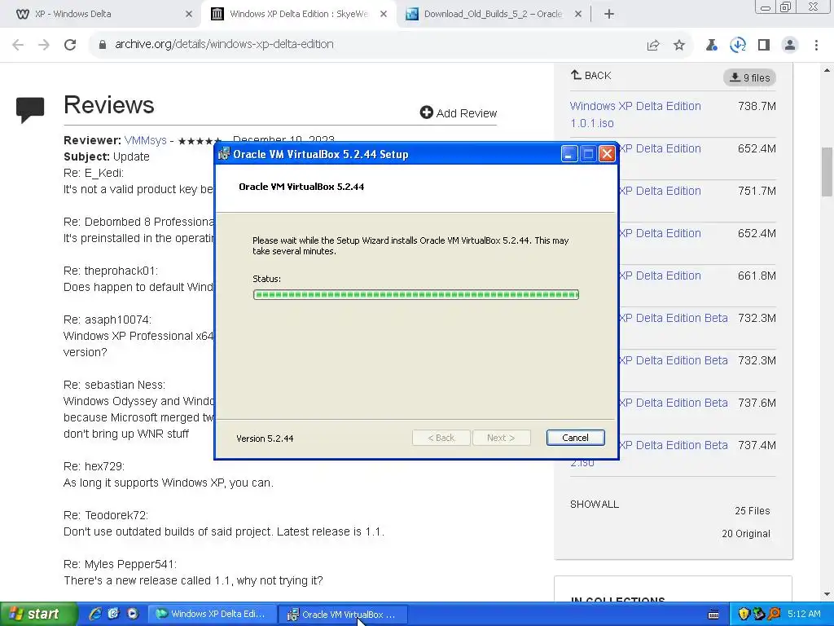Click the scrollbar down arrow
Viewport: 834px width, 626px height.
(x=827, y=593)
